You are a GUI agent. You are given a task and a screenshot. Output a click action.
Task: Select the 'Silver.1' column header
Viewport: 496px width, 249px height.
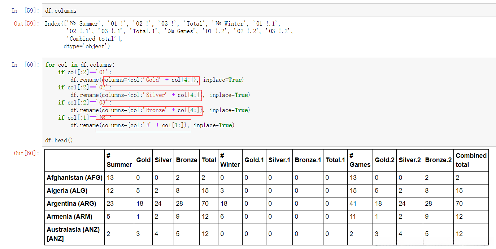[279, 160]
